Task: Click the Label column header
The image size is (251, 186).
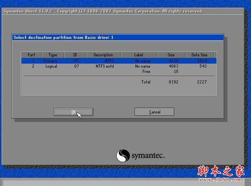Action: tap(139, 55)
